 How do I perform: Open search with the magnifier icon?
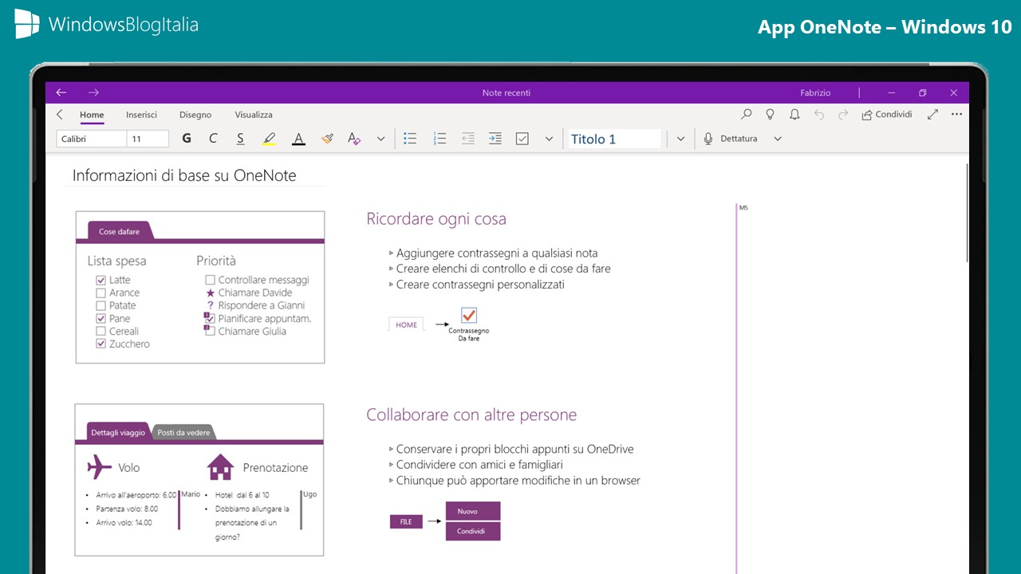pyautogui.click(x=747, y=115)
